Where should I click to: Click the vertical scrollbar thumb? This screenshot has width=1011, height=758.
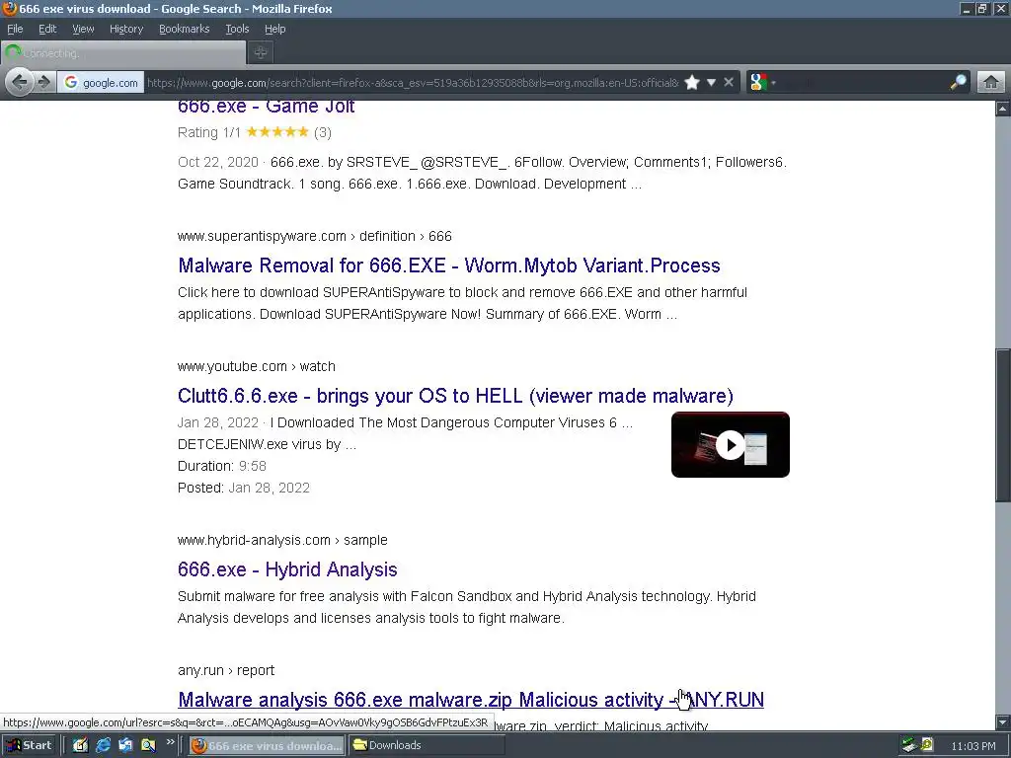coord(1003,424)
